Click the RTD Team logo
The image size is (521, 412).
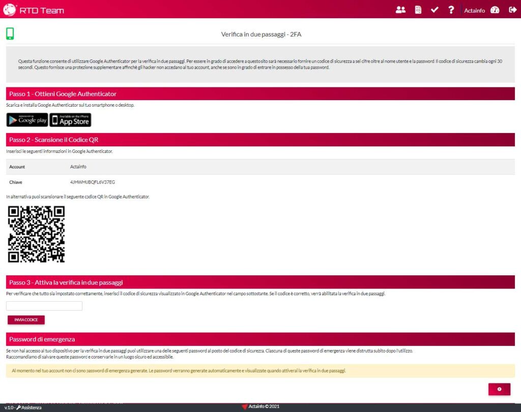[34, 10]
